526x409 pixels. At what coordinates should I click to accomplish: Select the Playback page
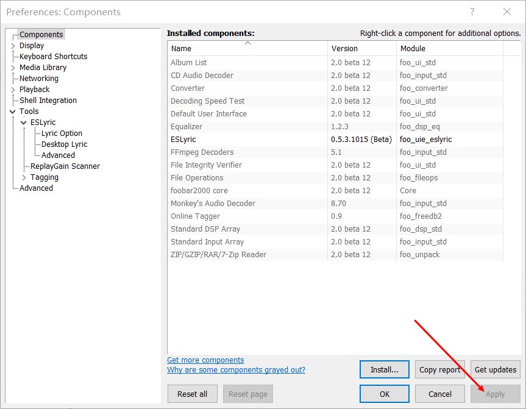pyautogui.click(x=35, y=90)
